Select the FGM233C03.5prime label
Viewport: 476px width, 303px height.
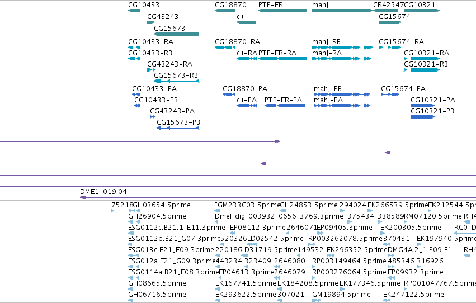coord(247,205)
